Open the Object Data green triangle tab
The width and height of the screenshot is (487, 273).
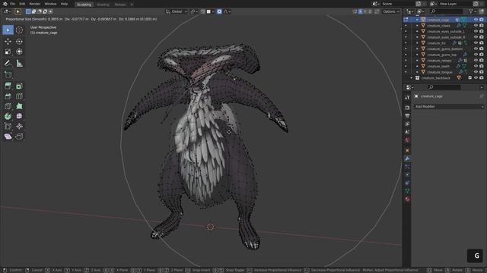tap(407, 191)
